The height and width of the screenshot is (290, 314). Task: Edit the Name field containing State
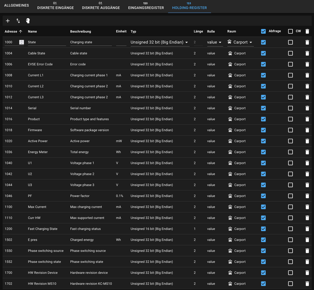tap(47, 42)
